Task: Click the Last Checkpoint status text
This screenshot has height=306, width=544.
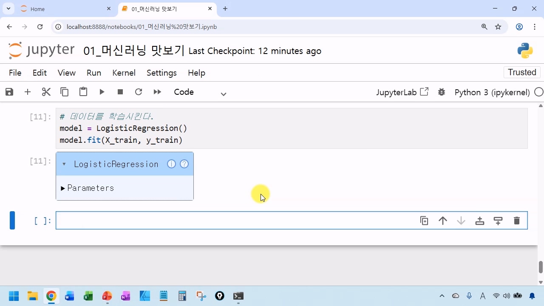Action: 255,51
